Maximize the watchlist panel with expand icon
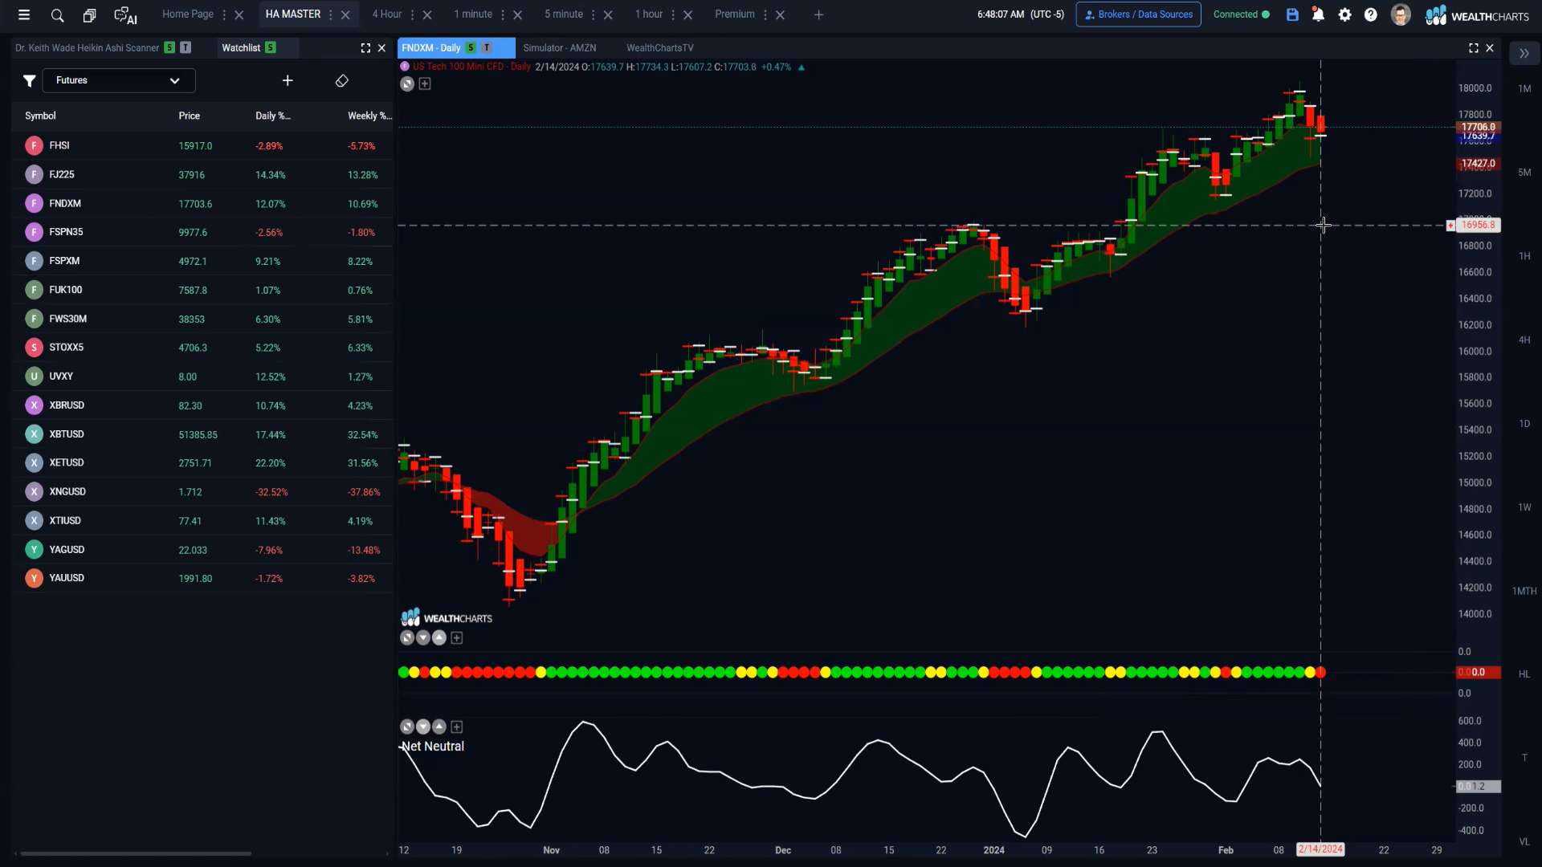This screenshot has height=867, width=1542. [x=365, y=48]
